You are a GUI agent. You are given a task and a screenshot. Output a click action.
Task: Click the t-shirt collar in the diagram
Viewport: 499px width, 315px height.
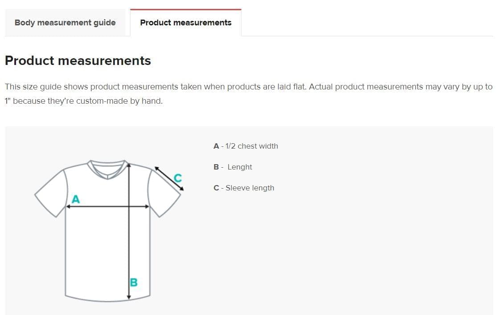pos(106,168)
